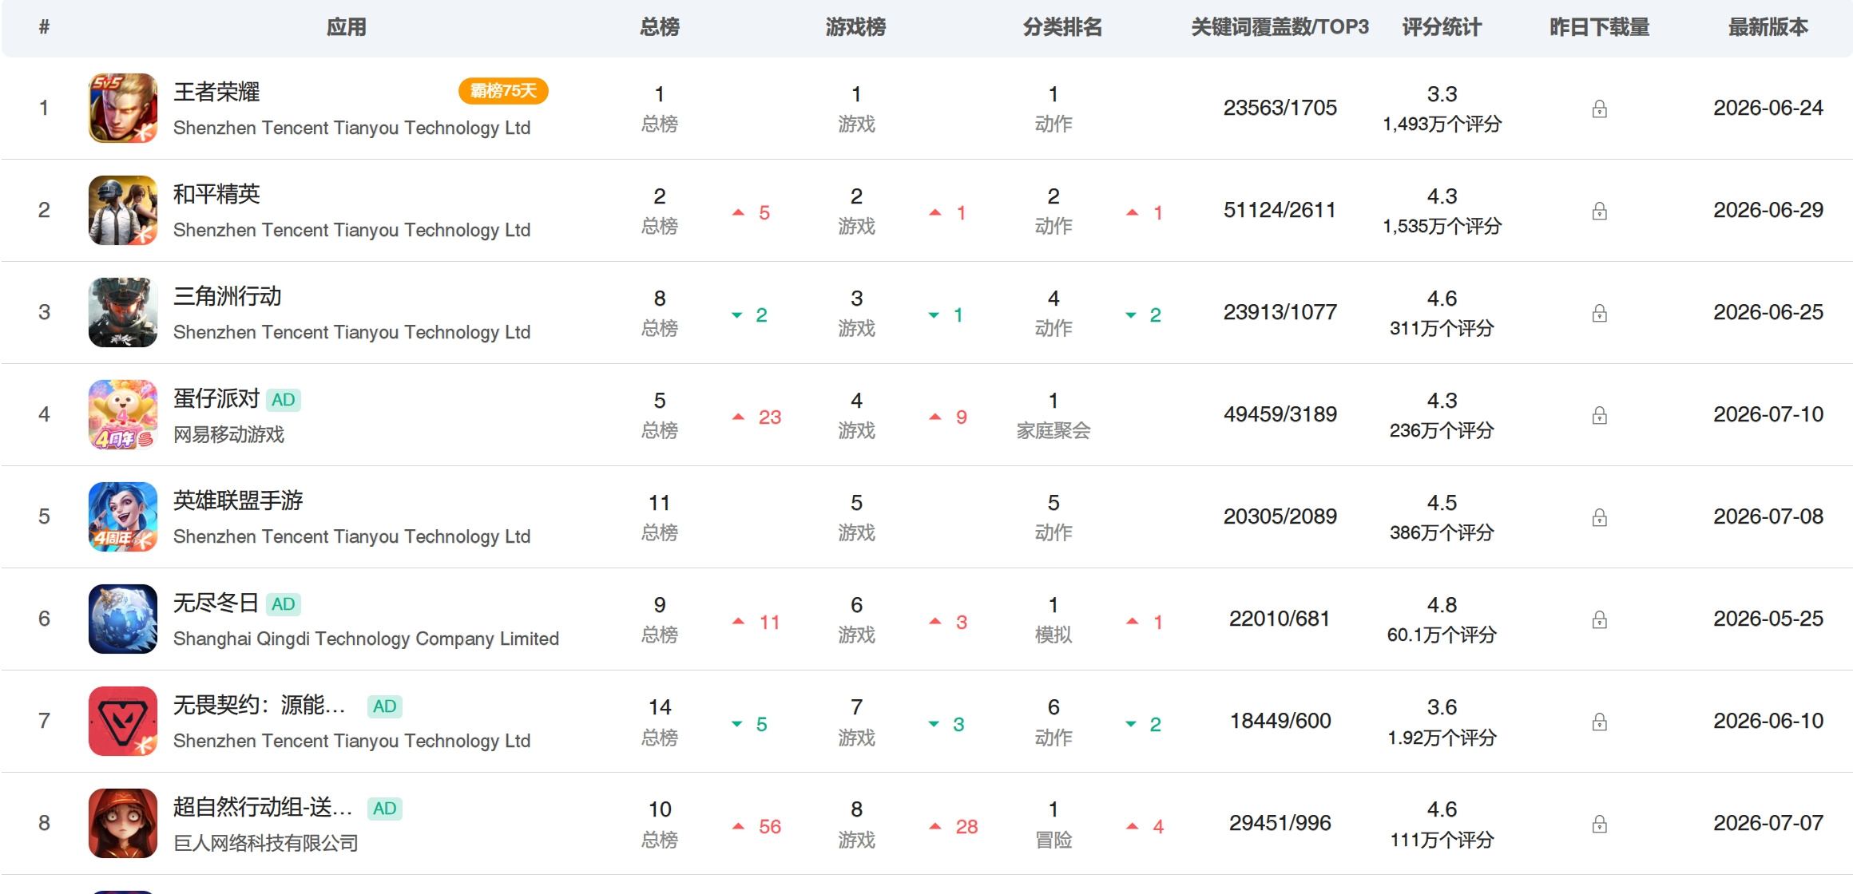Open the 和平精英 app title link
This screenshot has height=894, width=1853.
[216, 194]
